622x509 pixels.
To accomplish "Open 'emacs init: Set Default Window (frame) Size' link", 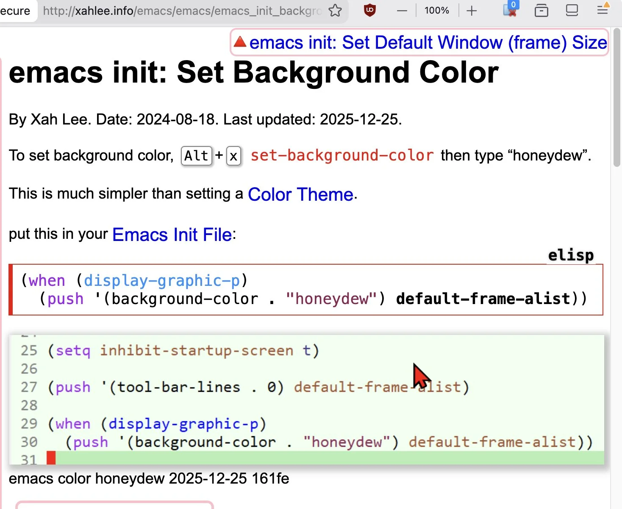I will (x=428, y=42).
